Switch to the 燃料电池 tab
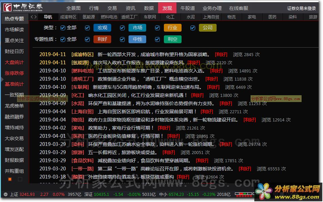The height and width of the screenshot is (202, 323). (x=109, y=17)
